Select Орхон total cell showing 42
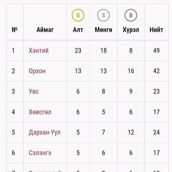 point(156,71)
